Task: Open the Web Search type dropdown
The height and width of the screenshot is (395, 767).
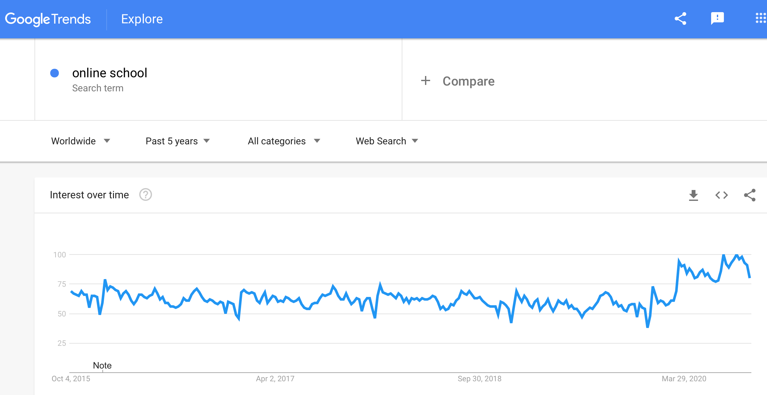Action: tap(387, 141)
